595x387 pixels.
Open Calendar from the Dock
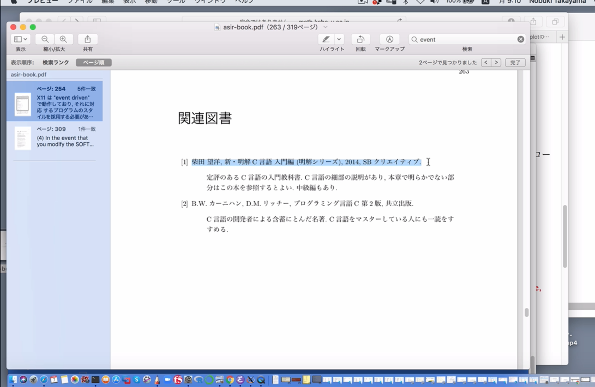pos(54,379)
